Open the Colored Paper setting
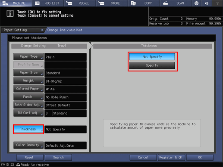223x167 pixels. pyautogui.click(x=28, y=89)
